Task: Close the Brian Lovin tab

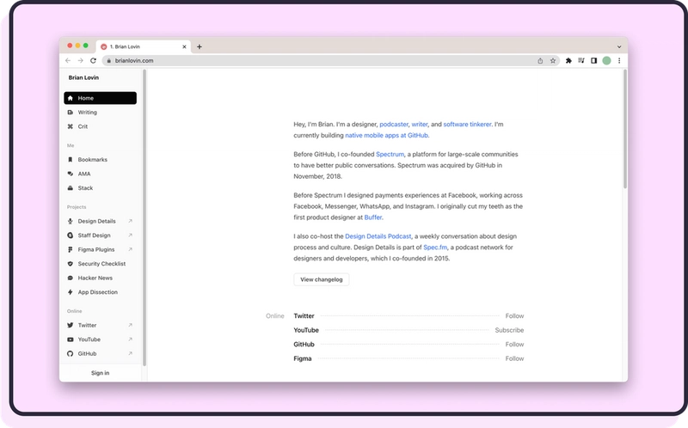Action: click(x=184, y=46)
